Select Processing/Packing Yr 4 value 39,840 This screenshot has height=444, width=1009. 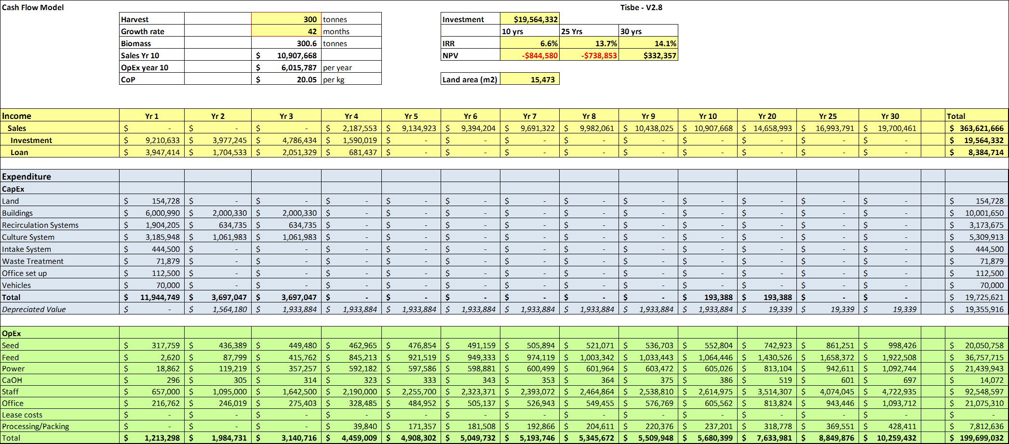point(351,426)
